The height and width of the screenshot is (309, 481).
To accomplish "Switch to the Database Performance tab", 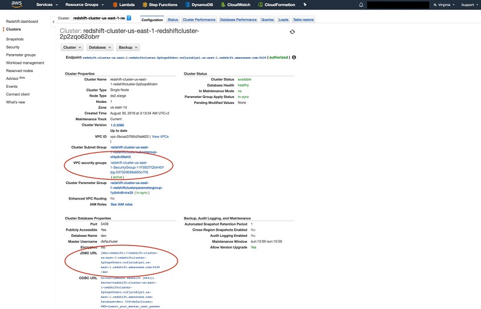I will click(x=238, y=20).
